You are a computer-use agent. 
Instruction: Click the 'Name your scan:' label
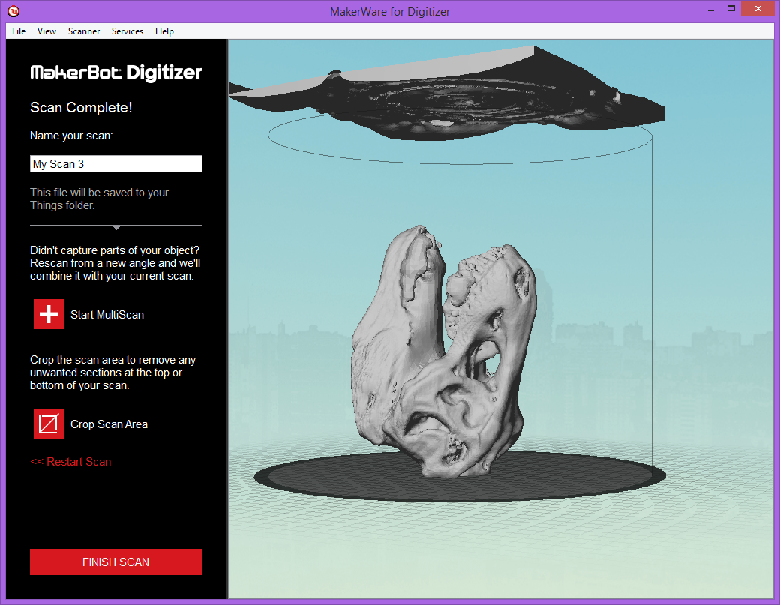pyautogui.click(x=71, y=136)
